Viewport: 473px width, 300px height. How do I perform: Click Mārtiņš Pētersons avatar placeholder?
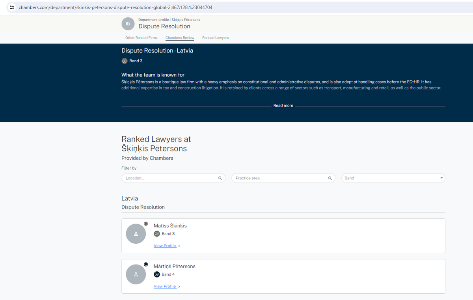pyautogui.click(x=136, y=274)
